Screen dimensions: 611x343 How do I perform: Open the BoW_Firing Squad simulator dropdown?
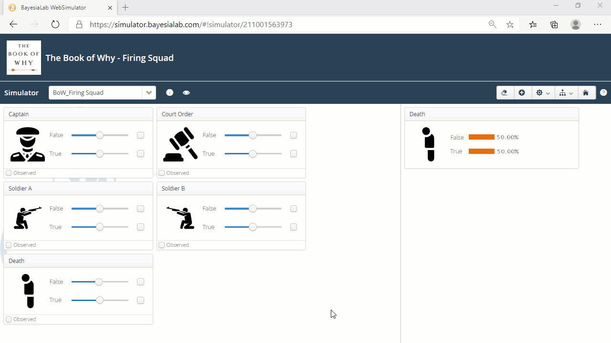click(x=149, y=92)
